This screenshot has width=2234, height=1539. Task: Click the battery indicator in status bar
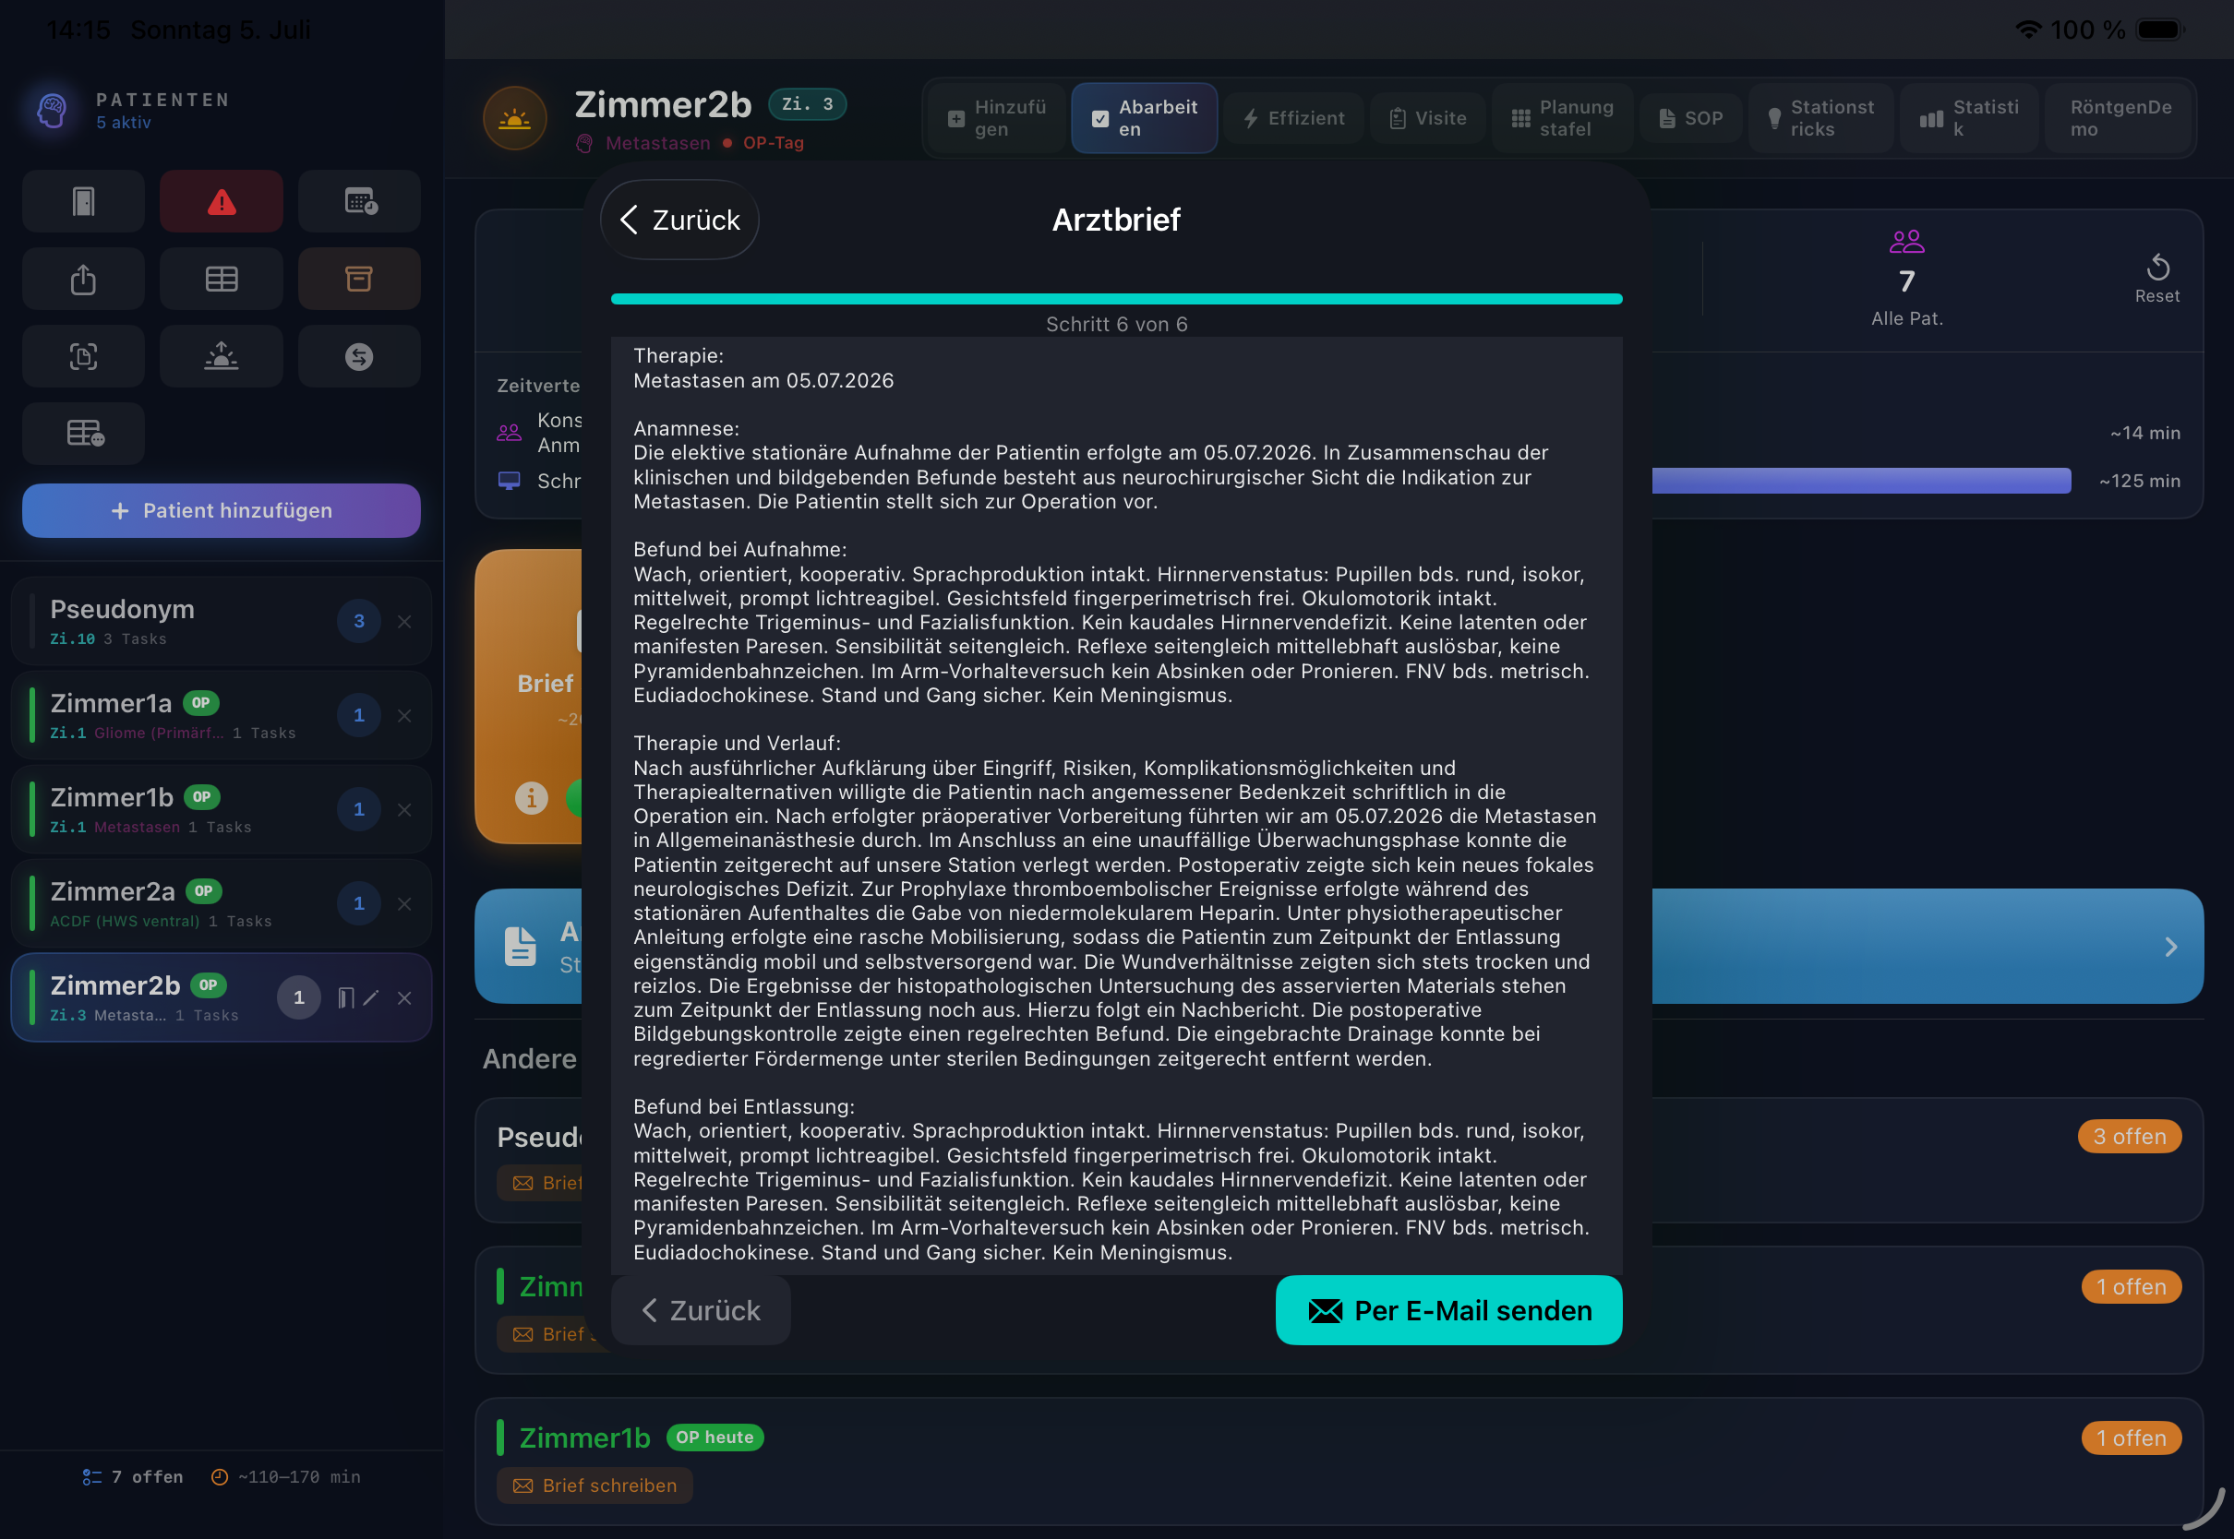tap(2160, 30)
